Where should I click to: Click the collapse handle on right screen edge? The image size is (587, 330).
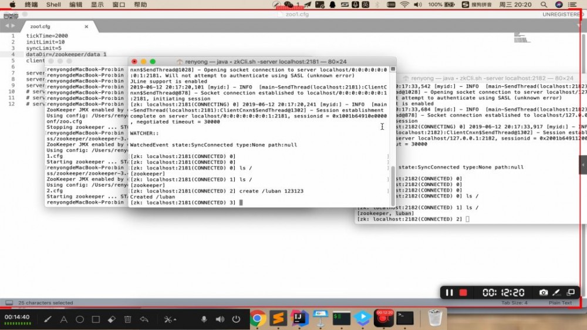pos(583,165)
